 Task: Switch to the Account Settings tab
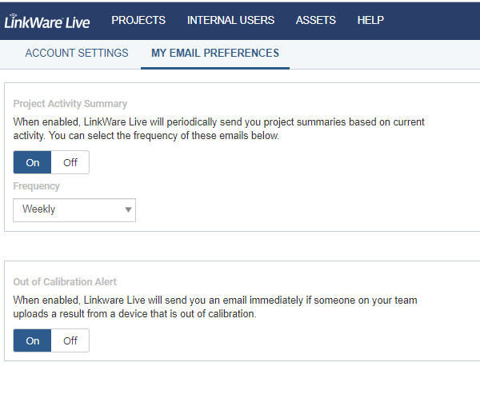click(77, 54)
